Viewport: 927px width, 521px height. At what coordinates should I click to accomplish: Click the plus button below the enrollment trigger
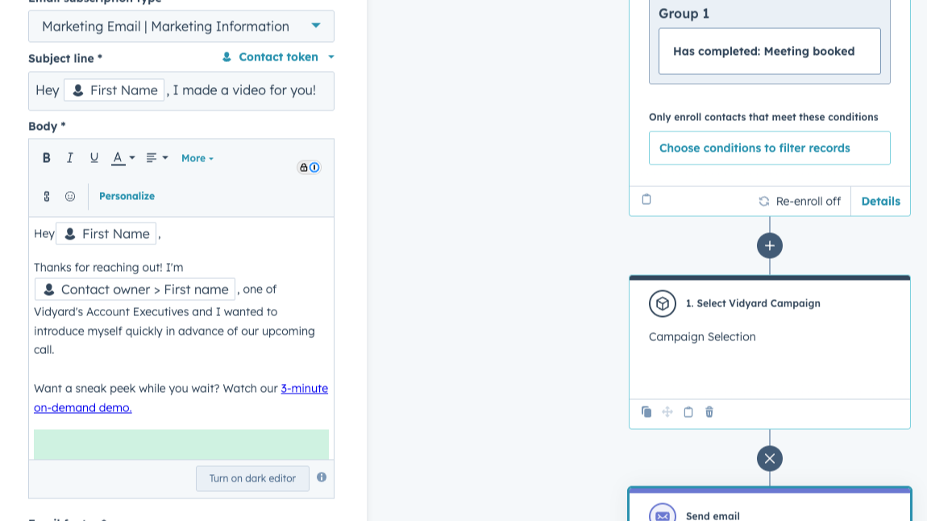[x=769, y=245]
